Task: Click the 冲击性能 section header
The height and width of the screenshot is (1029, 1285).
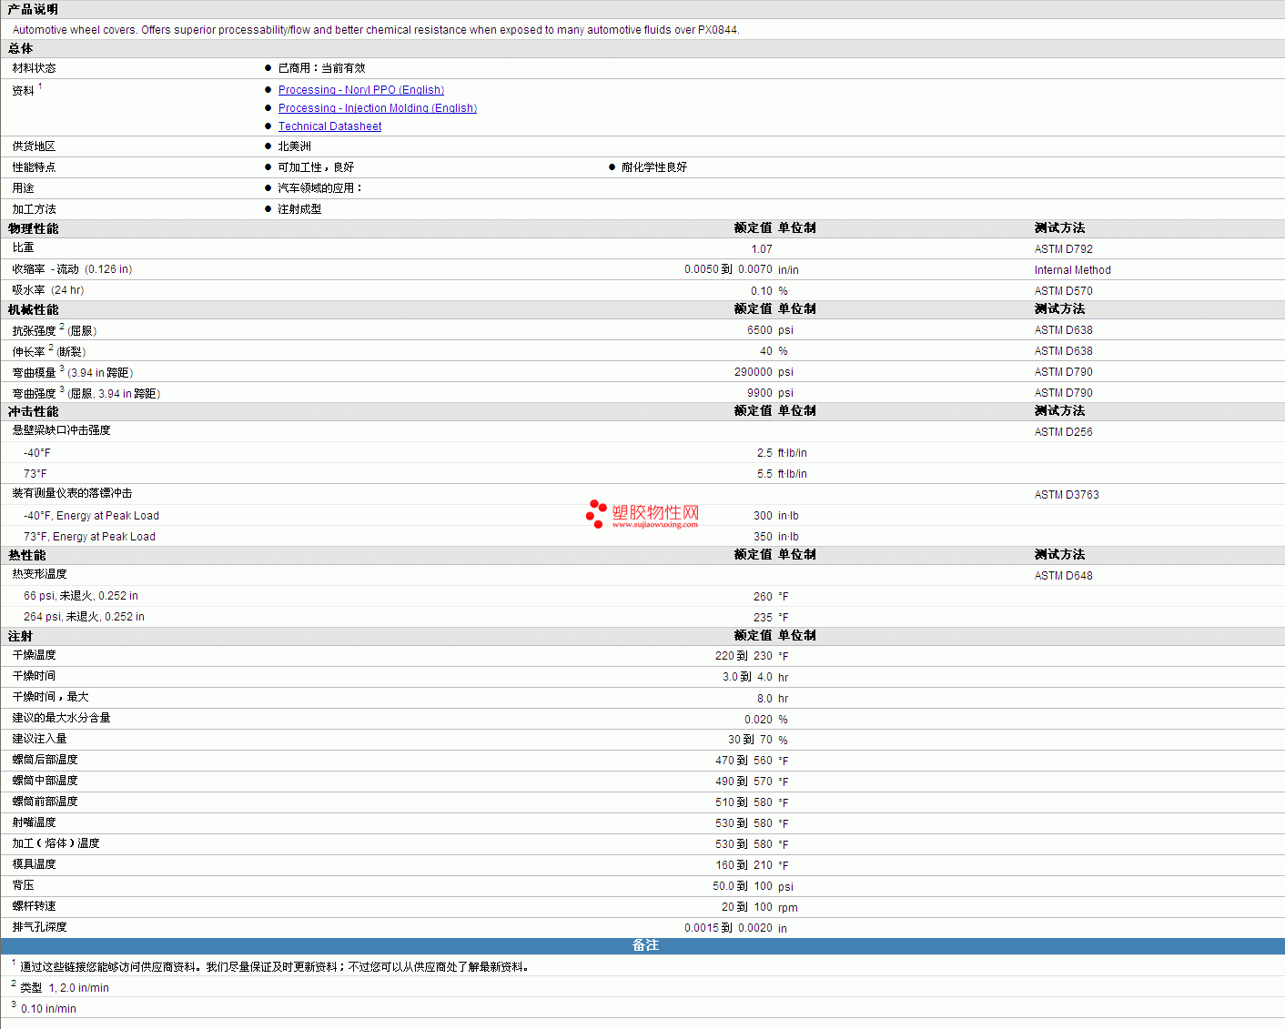Action: point(34,412)
